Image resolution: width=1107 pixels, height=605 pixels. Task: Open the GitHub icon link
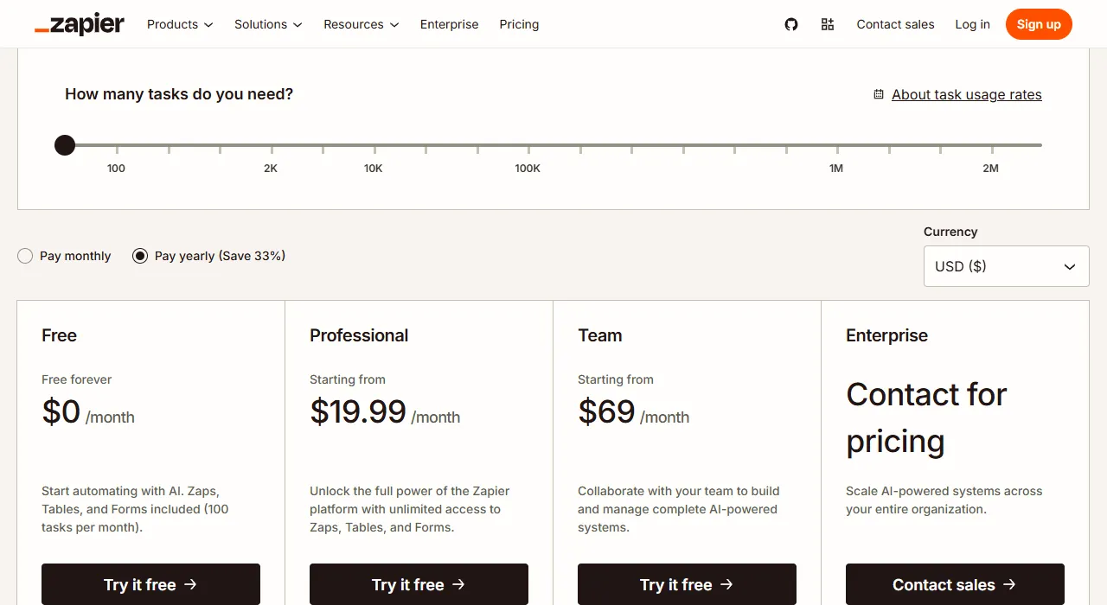click(x=791, y=24)
